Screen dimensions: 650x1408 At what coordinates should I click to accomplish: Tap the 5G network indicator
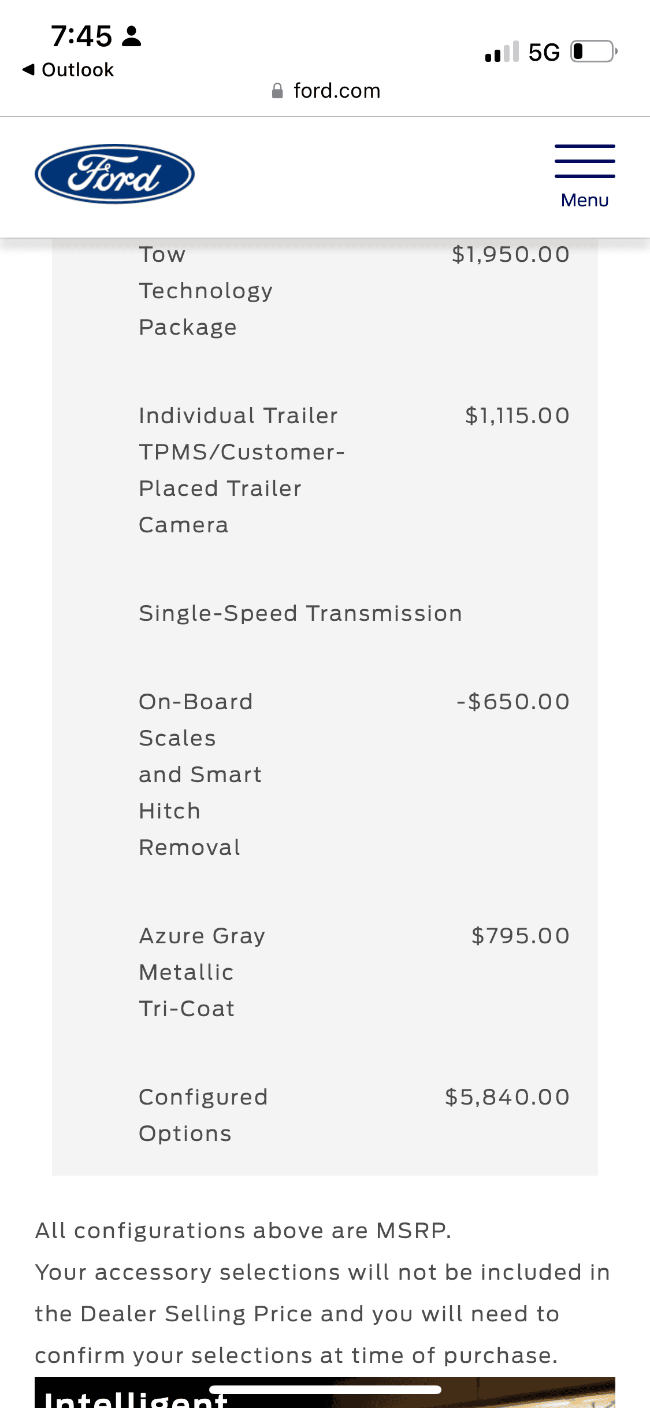544,52
